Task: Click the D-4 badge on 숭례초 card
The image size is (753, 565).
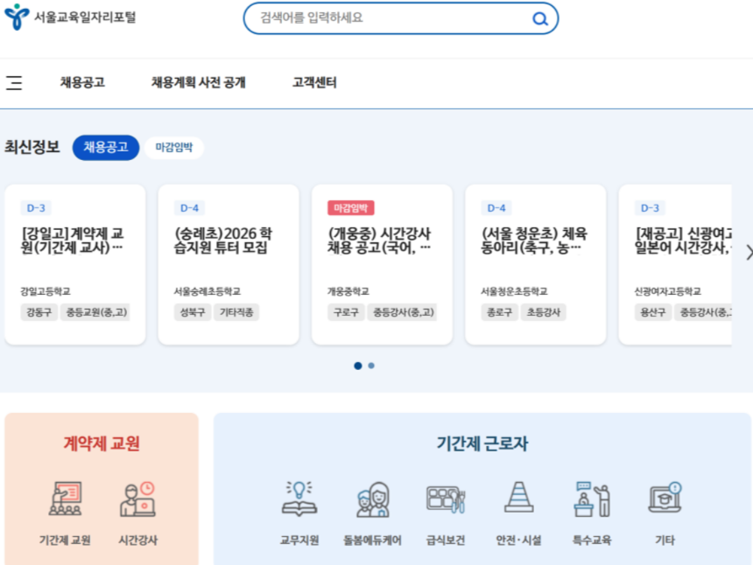Action: [190, 208]
